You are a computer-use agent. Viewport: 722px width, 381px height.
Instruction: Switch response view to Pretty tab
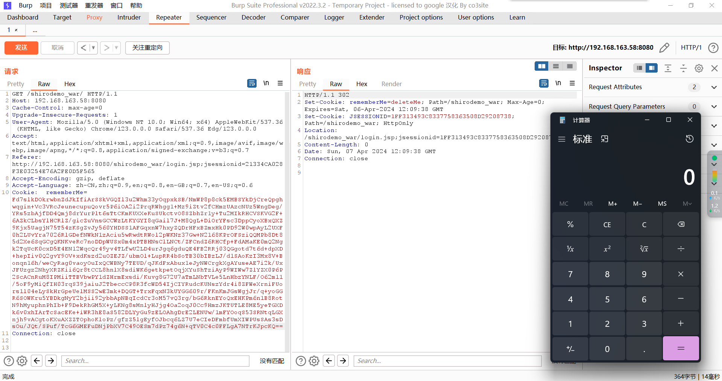click(307, 84)
